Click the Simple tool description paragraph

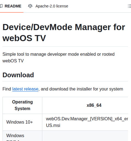point(58,57)
